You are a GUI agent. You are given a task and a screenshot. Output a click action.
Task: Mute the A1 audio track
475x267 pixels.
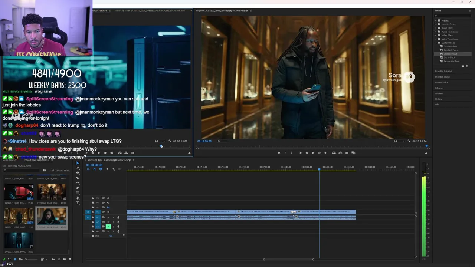[x=108, y=217]
